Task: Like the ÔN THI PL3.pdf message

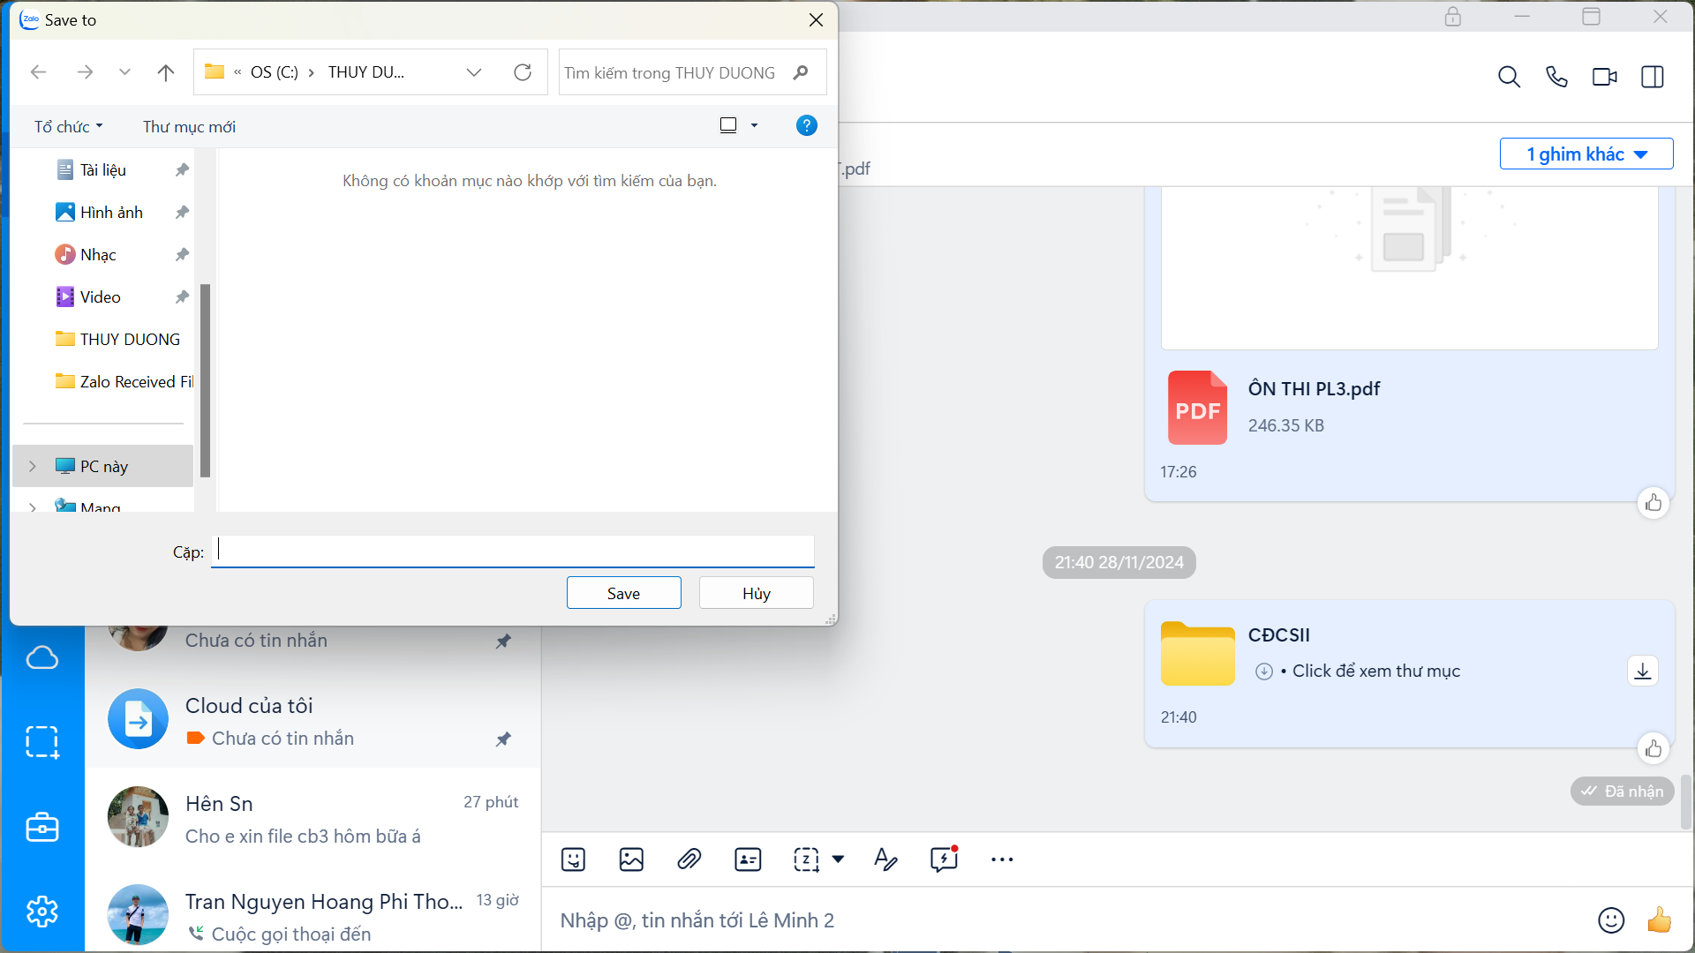Action: coord(1653,503)
